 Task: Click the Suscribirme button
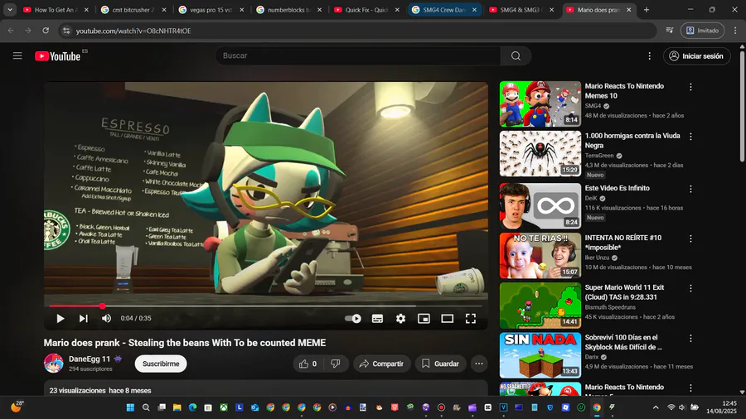click(161, 364)
